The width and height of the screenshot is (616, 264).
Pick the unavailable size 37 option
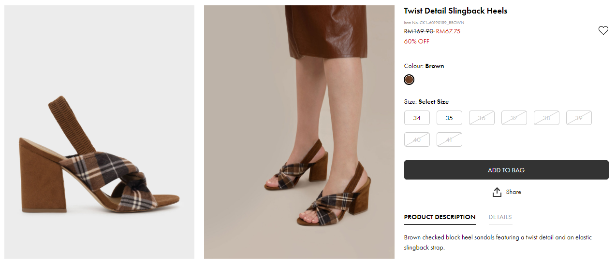pos(514,118)
